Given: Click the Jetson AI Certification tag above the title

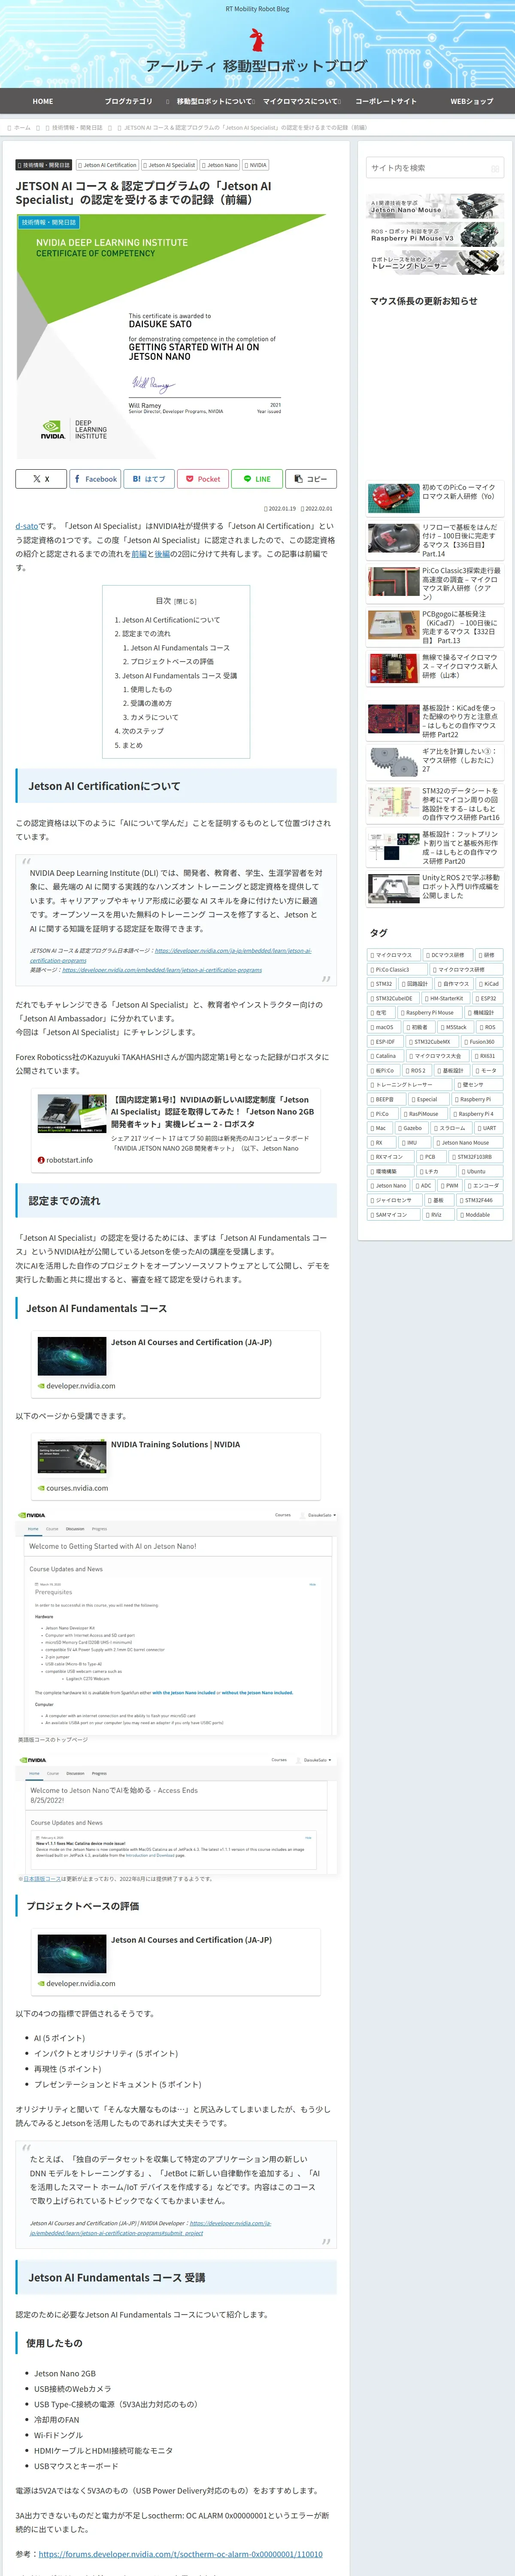Looking at the screenshot, I should (107, 165).
